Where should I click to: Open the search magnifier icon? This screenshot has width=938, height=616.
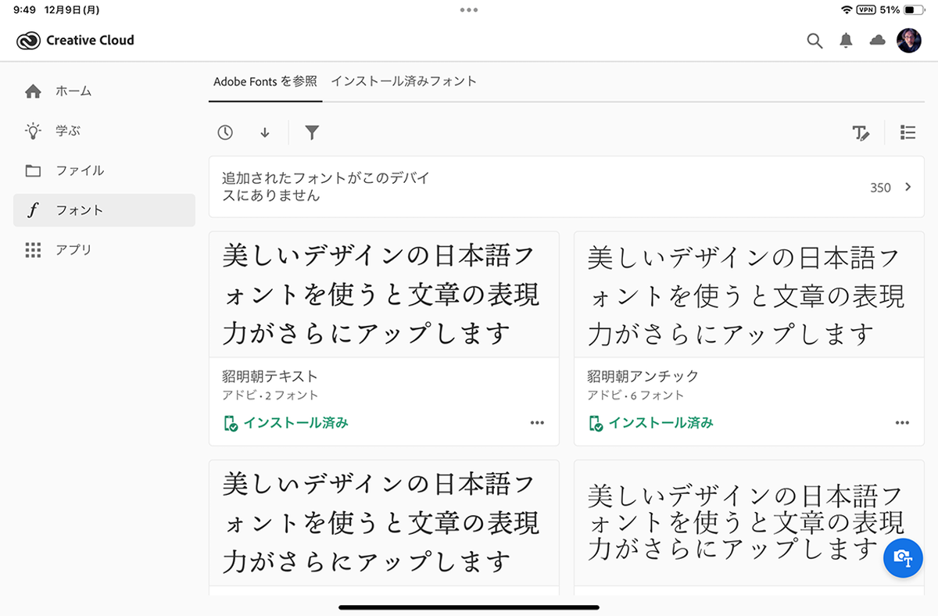pos(814,41)
